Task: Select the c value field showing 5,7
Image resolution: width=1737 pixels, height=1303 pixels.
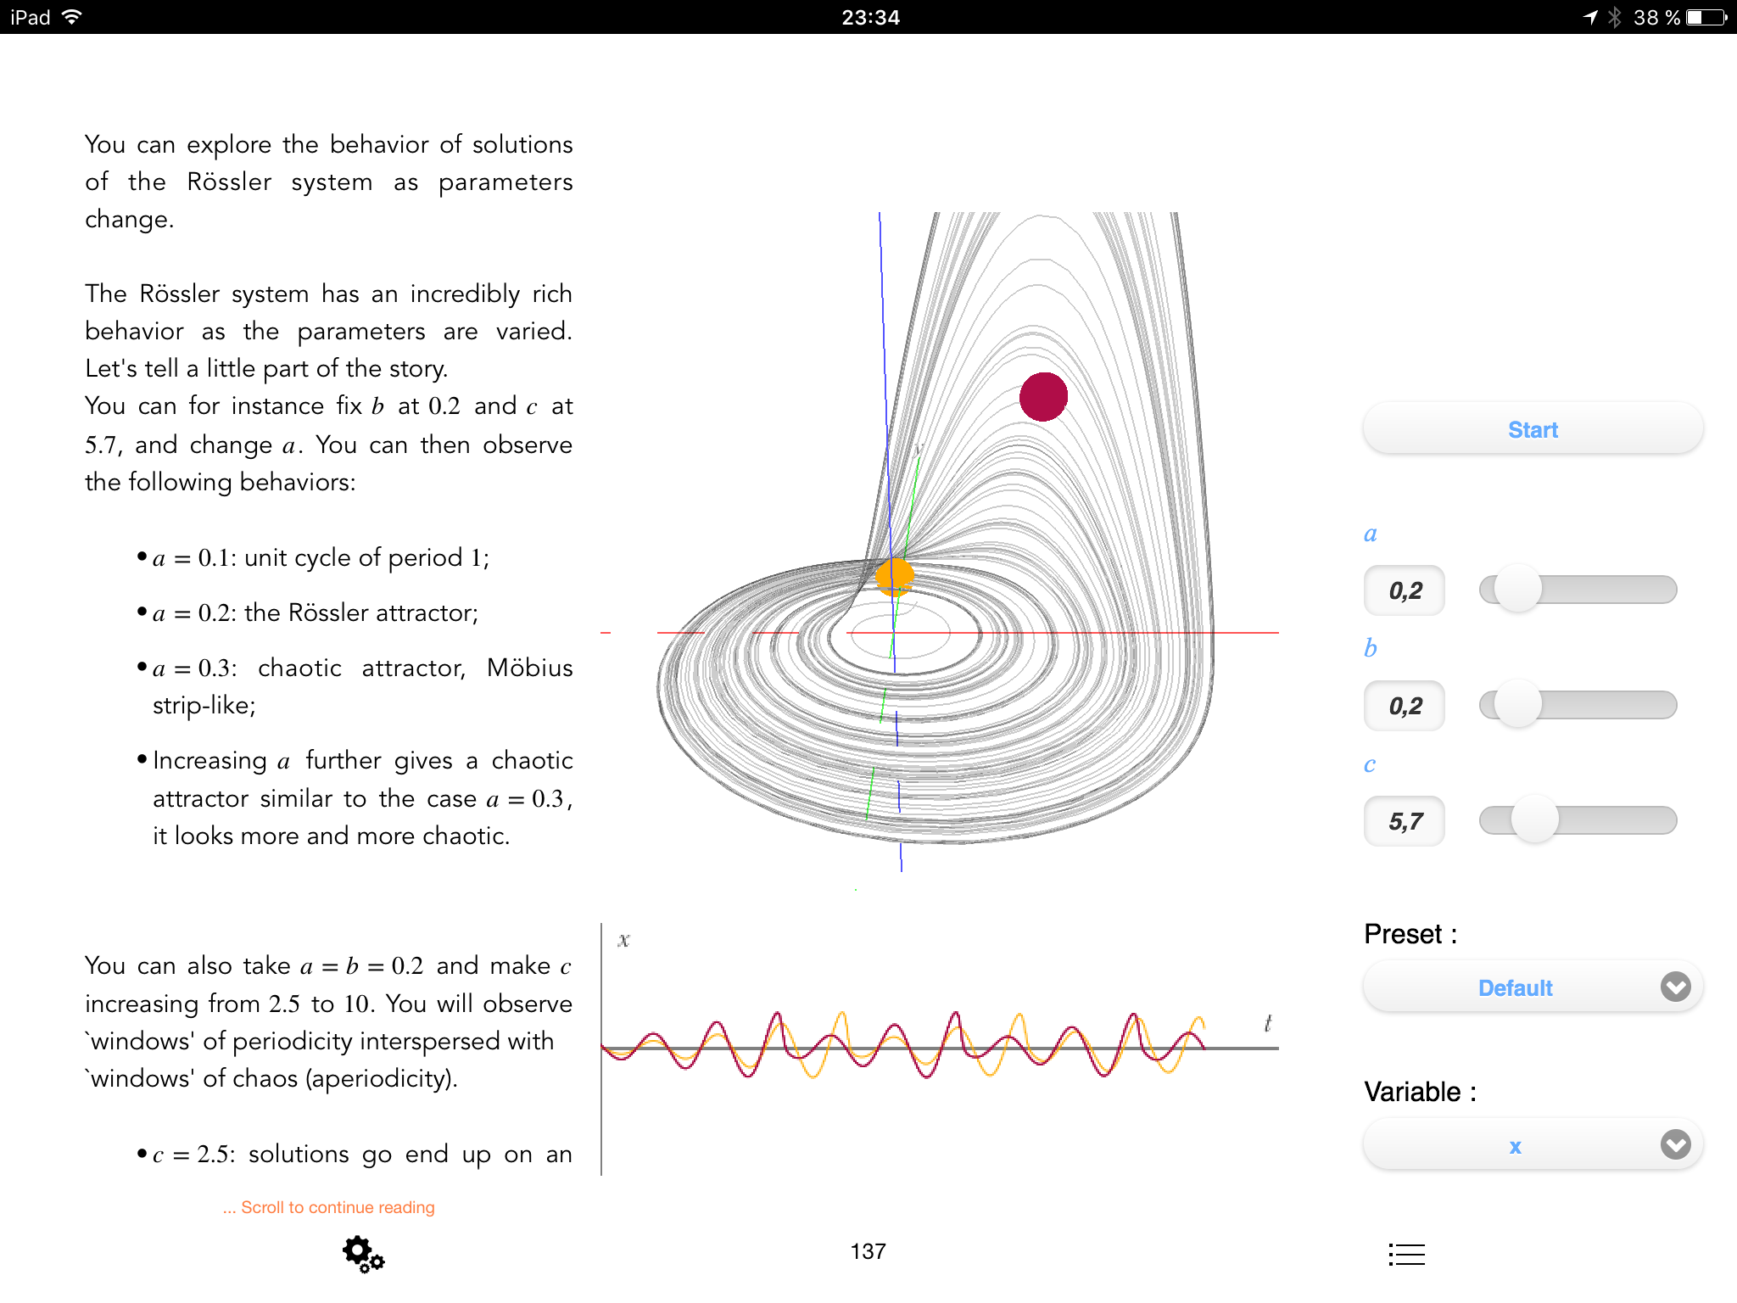Action: [x=1405, y=821]
